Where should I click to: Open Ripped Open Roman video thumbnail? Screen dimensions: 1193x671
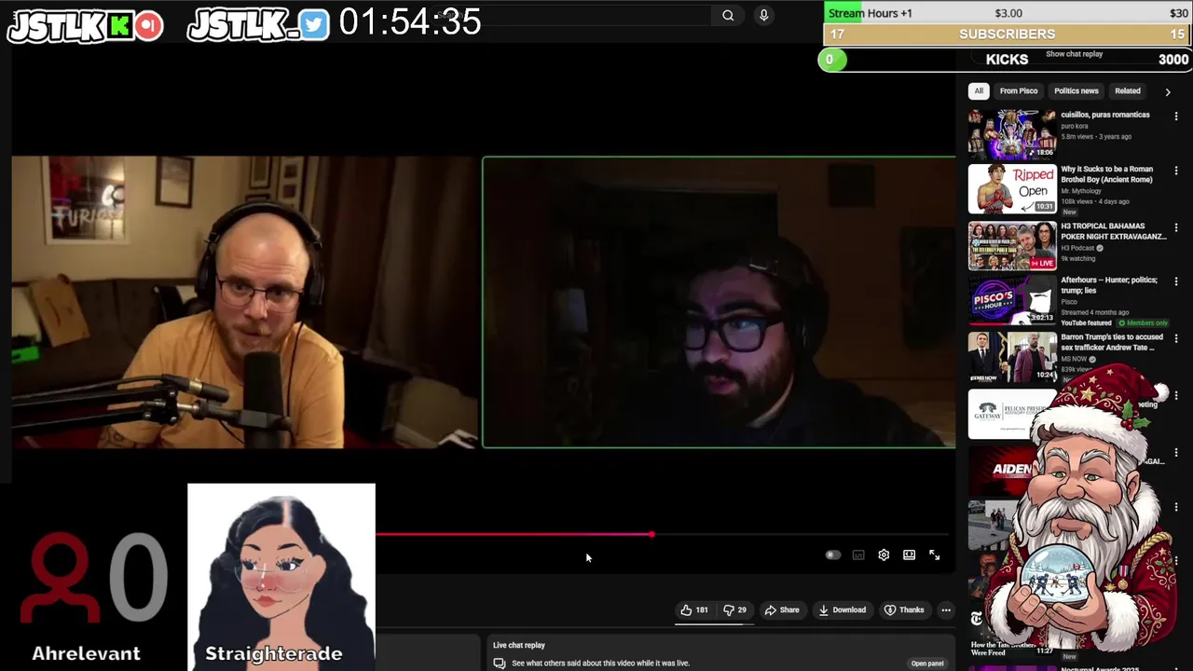point(1012,189)
